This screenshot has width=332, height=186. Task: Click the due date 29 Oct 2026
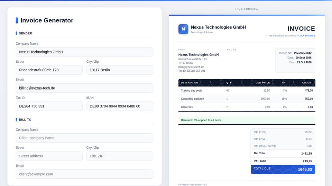[x=304, y=62]
